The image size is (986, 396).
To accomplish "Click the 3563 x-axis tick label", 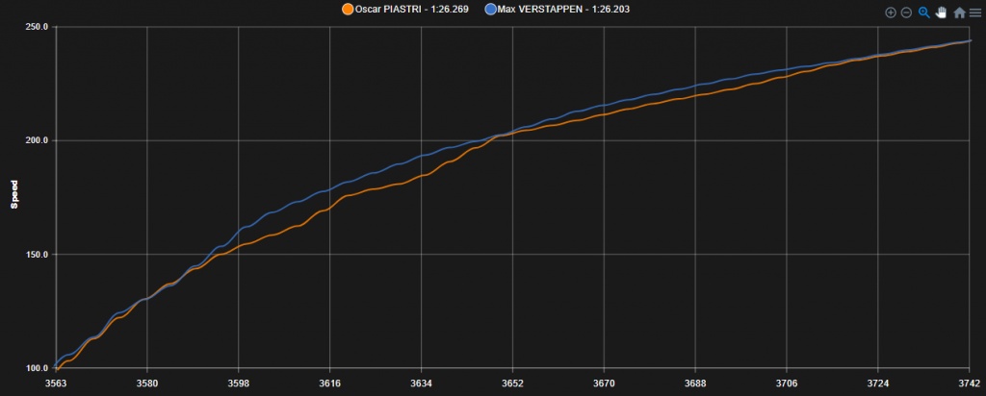I will tap(56, 383).
